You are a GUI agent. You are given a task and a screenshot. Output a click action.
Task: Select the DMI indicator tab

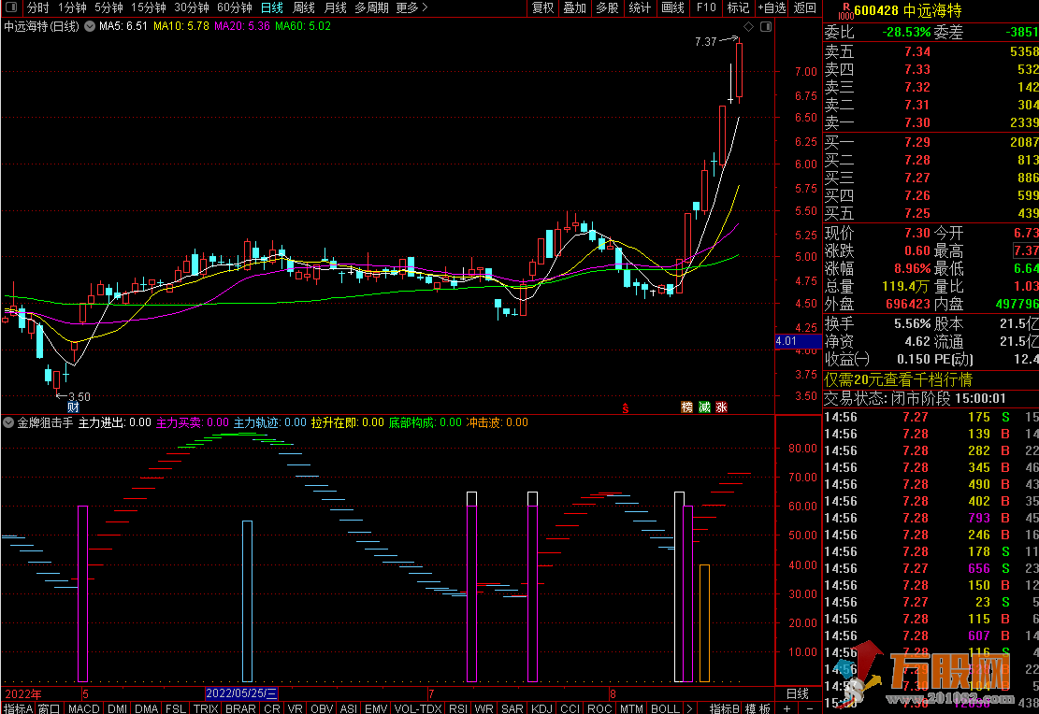[x=117, y=708]
